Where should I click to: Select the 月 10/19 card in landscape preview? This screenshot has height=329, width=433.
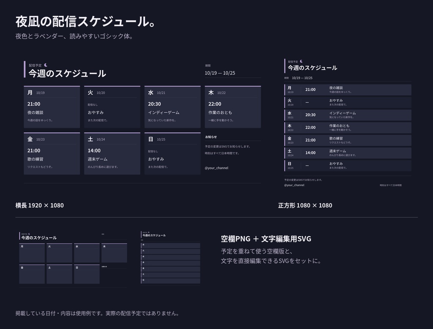pos(52,107)
